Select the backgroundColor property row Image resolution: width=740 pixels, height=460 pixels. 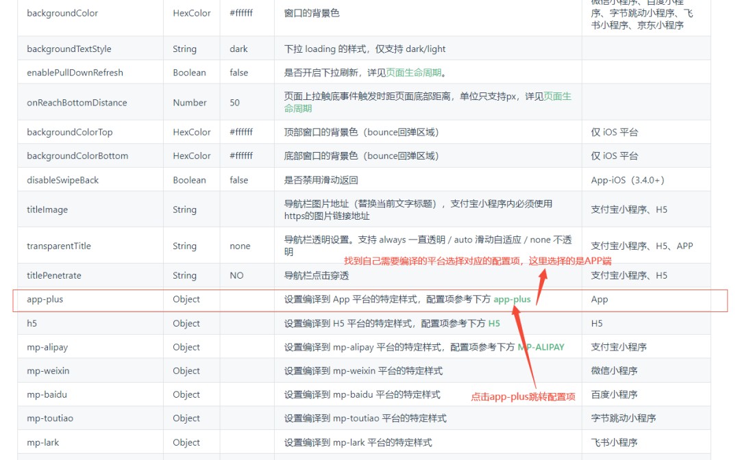pos(62,13)
